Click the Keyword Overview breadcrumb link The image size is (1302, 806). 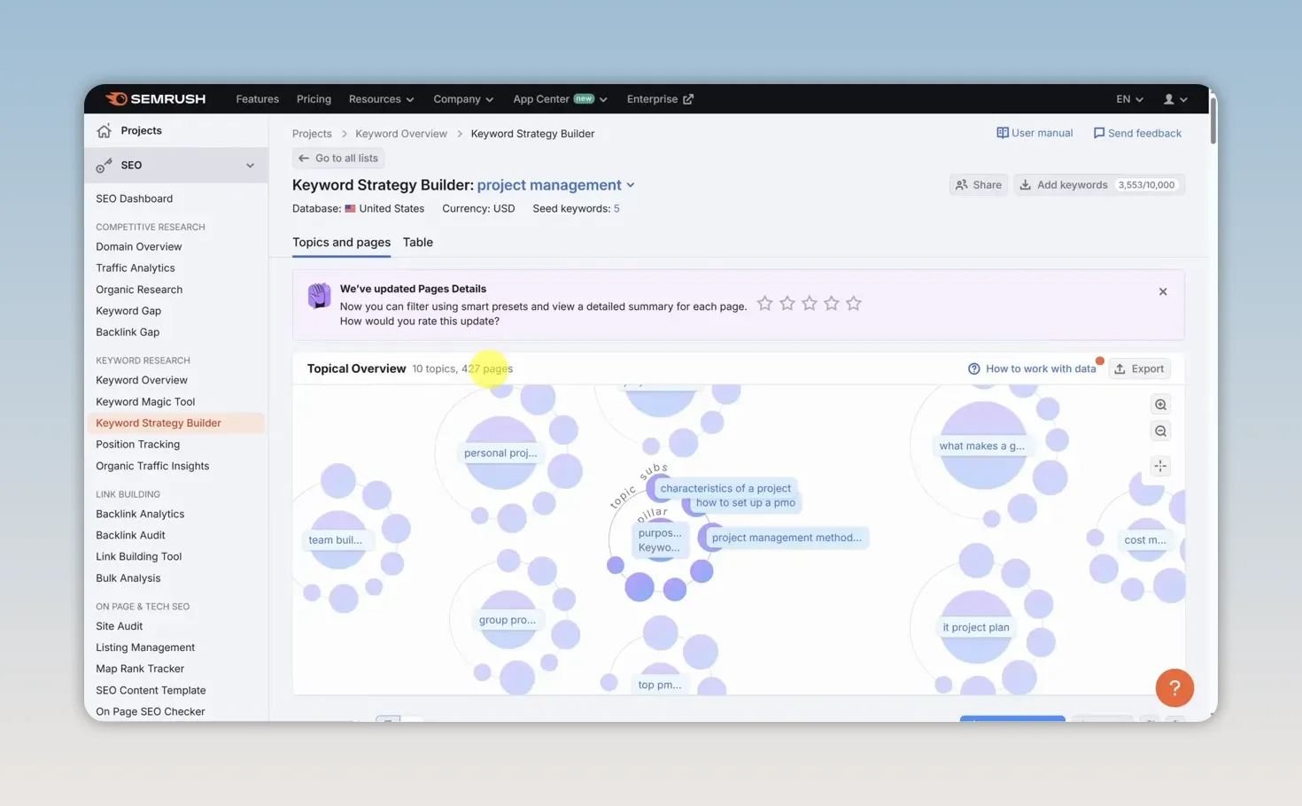401,134
